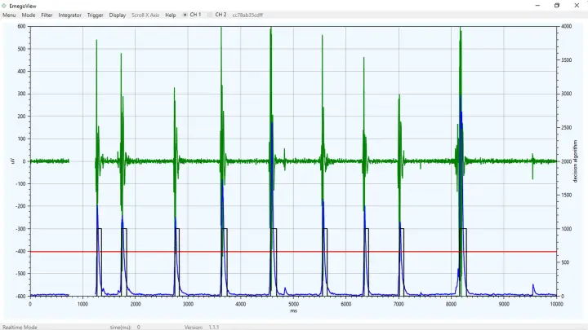This screenshot has width=588, height=330.
Task: Click the Scroll X Axis menu item
Action: [x=145, y=15]
